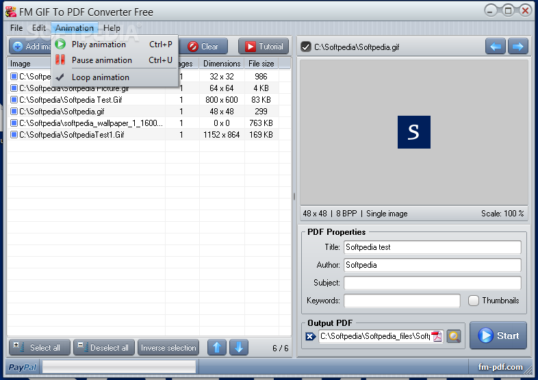The width and height of the screenshot is (538, 380).
Task: Open the fm-pdf.com website link
Action: (500, 367)
